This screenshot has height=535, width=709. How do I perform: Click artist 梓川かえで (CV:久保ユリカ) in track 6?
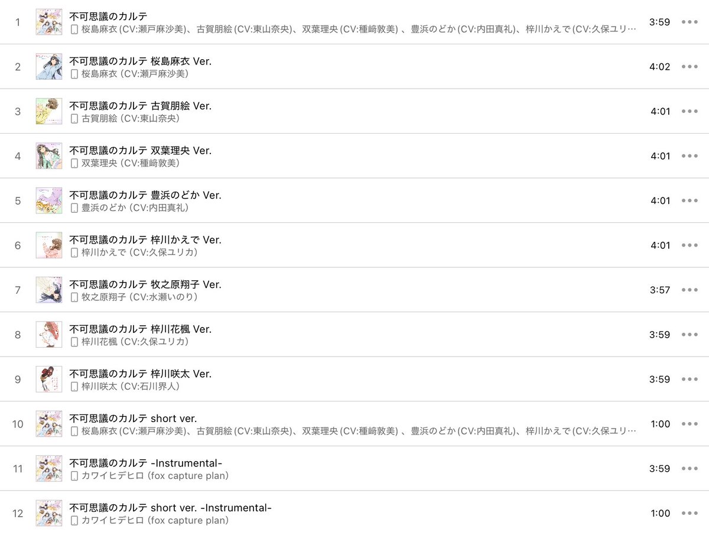tap(139, 252)
